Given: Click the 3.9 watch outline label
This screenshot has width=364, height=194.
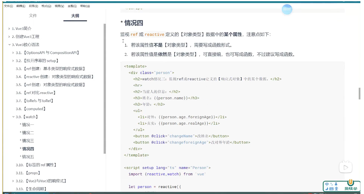Looking at the screenshot, I should click(27, 117).
